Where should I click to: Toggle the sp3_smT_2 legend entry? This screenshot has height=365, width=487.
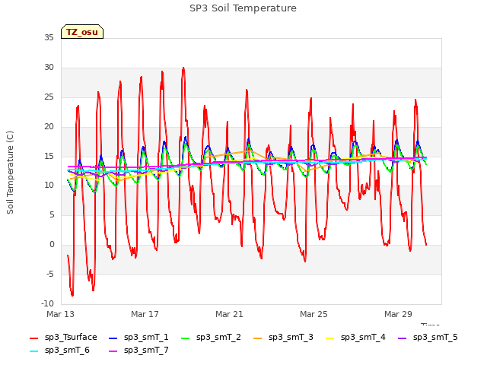point(211,337)
